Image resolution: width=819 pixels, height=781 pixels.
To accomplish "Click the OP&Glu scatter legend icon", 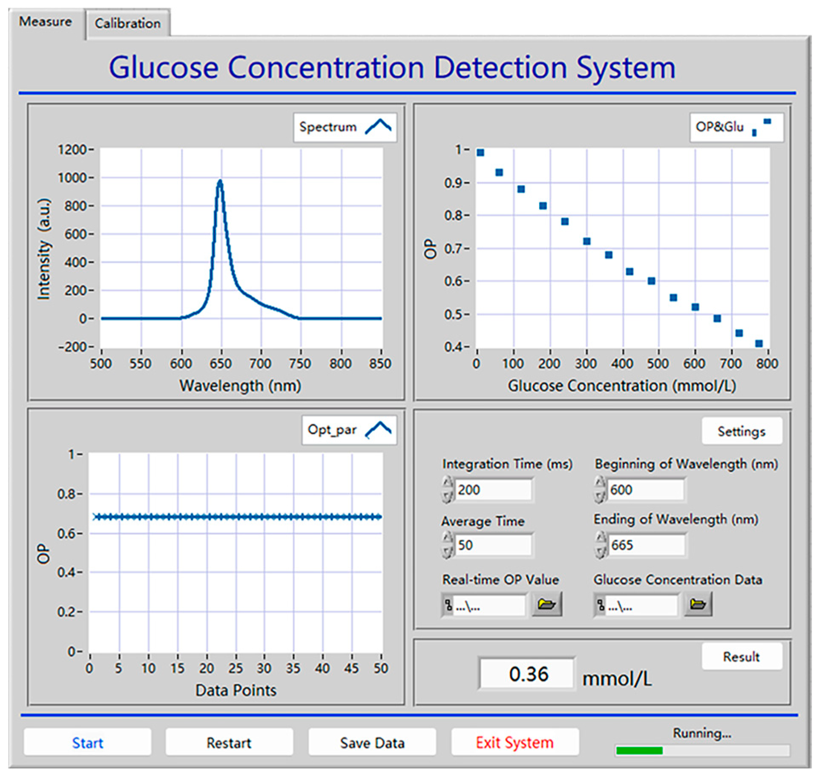I will (761, 127).
